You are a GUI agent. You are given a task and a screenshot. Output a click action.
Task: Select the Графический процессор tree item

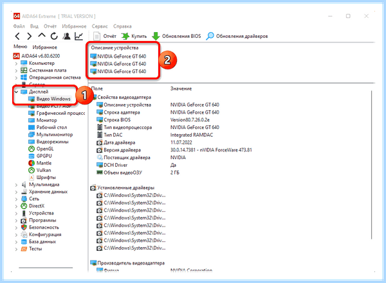(57, 113)
